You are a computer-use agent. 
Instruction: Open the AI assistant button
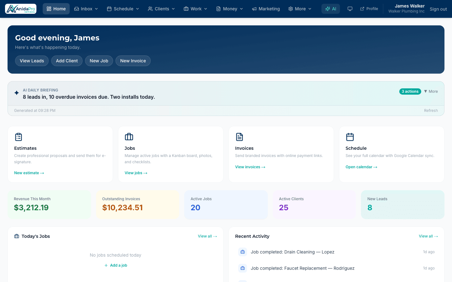point(331,9)
